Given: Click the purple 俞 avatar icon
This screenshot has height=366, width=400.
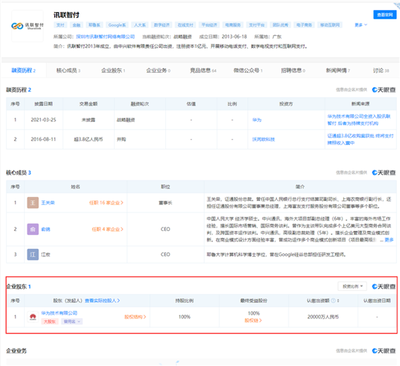Looking at the screenshot, I should [32, 229].
